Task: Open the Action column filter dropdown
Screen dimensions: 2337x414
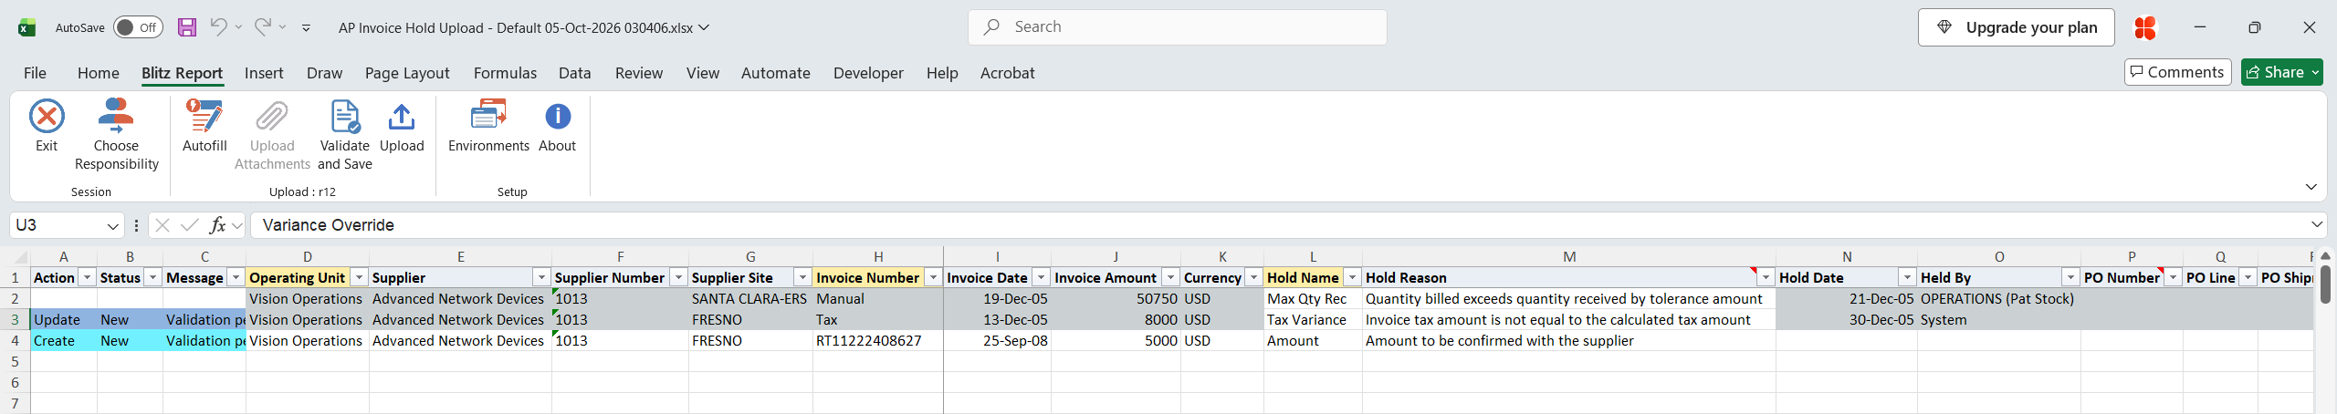Action: click(x=87, y=277)
